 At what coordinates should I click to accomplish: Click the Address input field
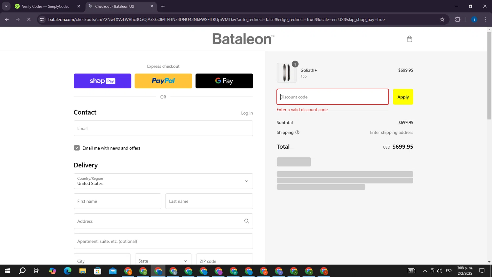click(163, 221)
